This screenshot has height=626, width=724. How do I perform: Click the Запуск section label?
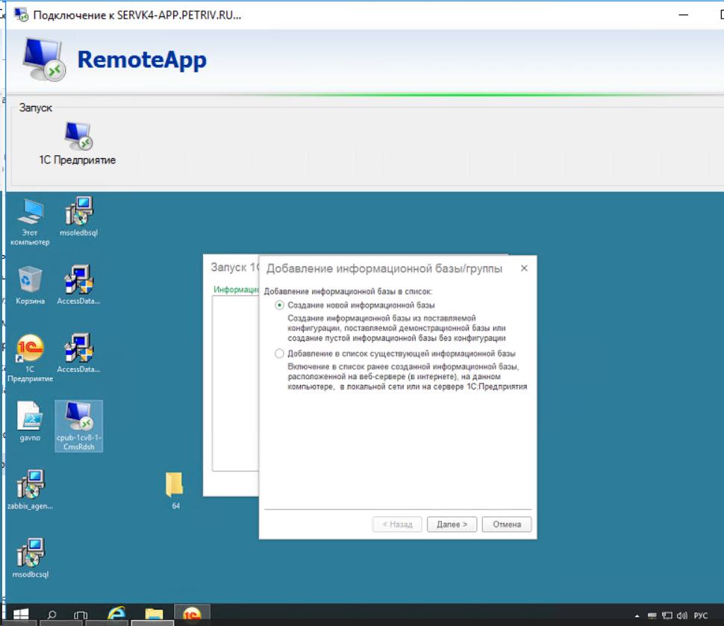pyautogui.click(x=36, y=108)
